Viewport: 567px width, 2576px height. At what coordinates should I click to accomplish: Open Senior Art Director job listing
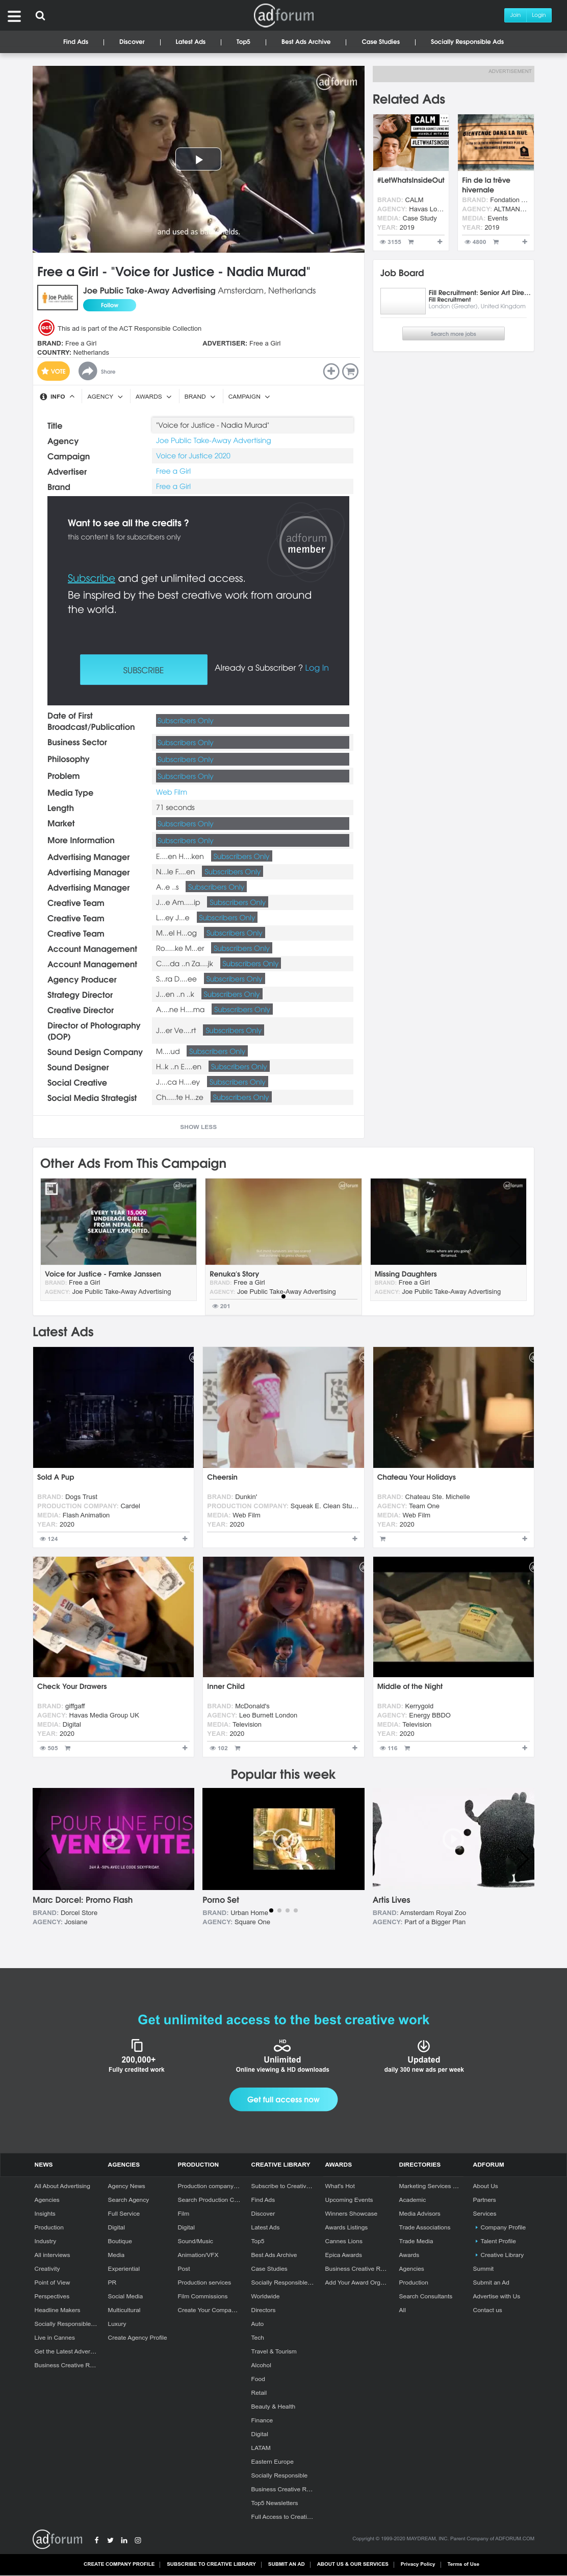(479, 293)
